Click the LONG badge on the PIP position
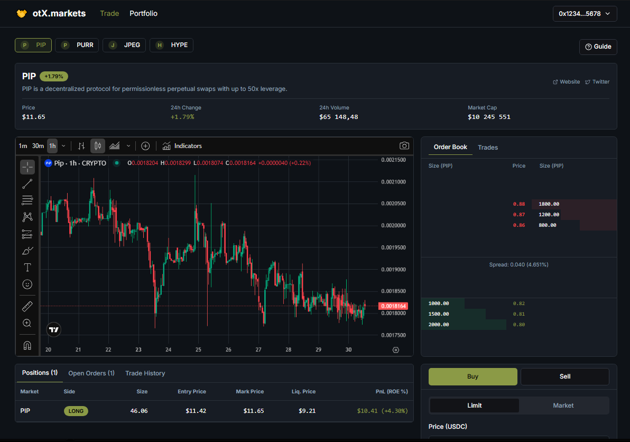 click(76, 411)
